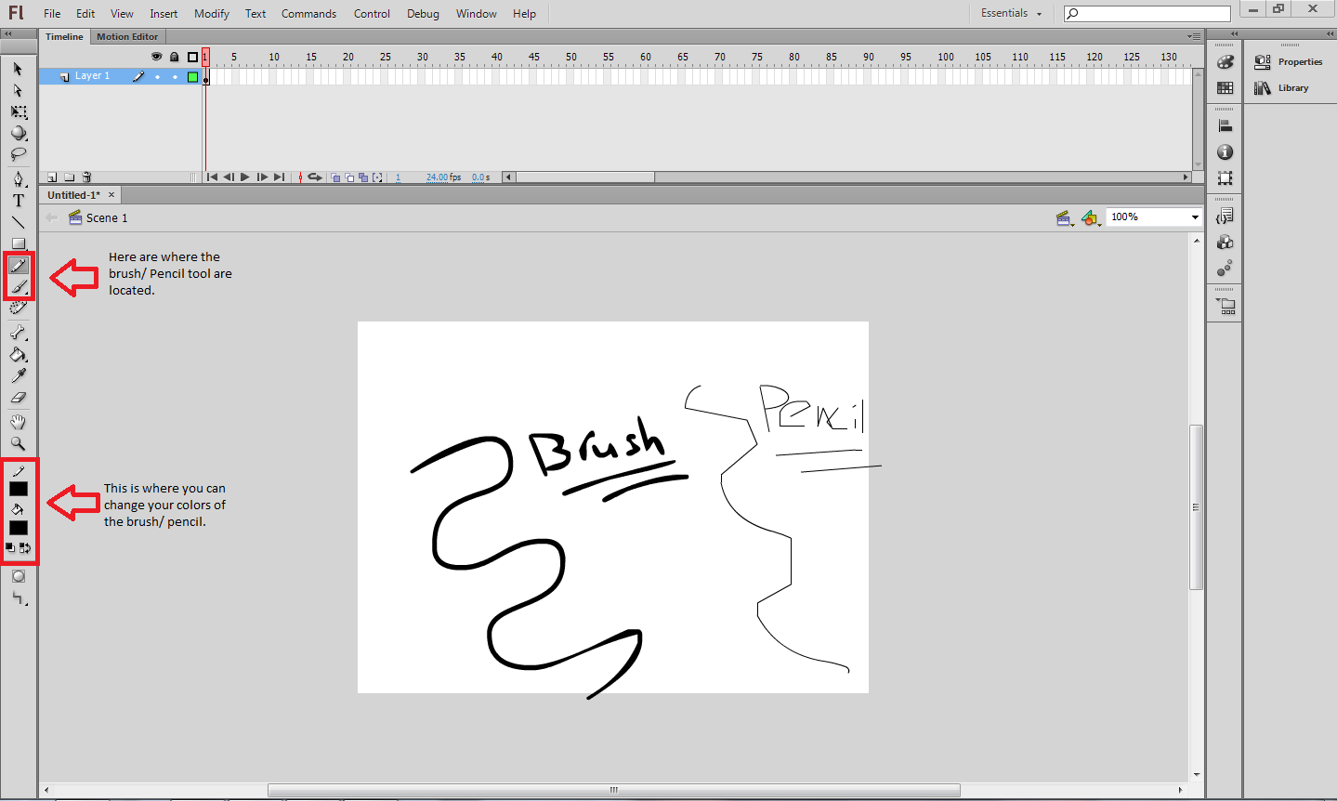Select the Eyedropper tool
The height and width of the screenshot is (801, 1337).
[x=19, y=375]
